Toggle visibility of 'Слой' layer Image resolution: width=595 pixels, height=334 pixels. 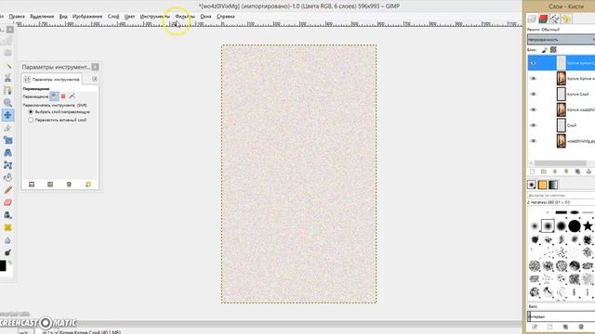pyautogui.click(x=534, y=125)
